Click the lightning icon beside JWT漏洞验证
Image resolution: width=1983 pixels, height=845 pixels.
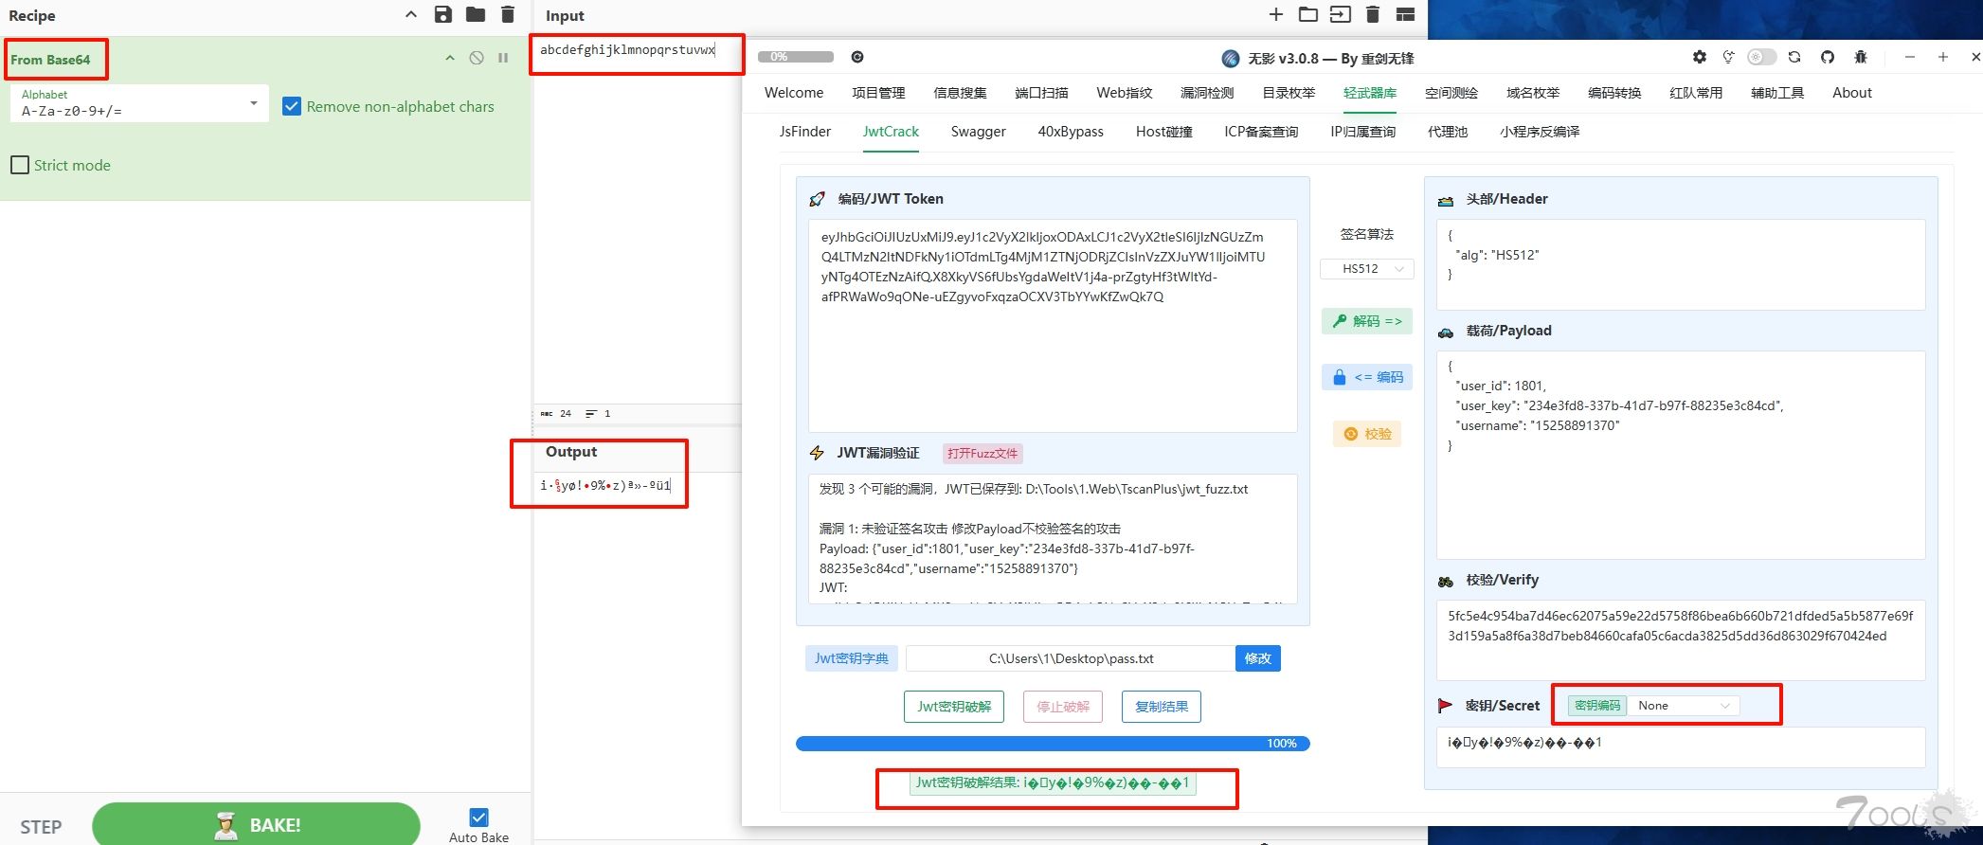817,453
